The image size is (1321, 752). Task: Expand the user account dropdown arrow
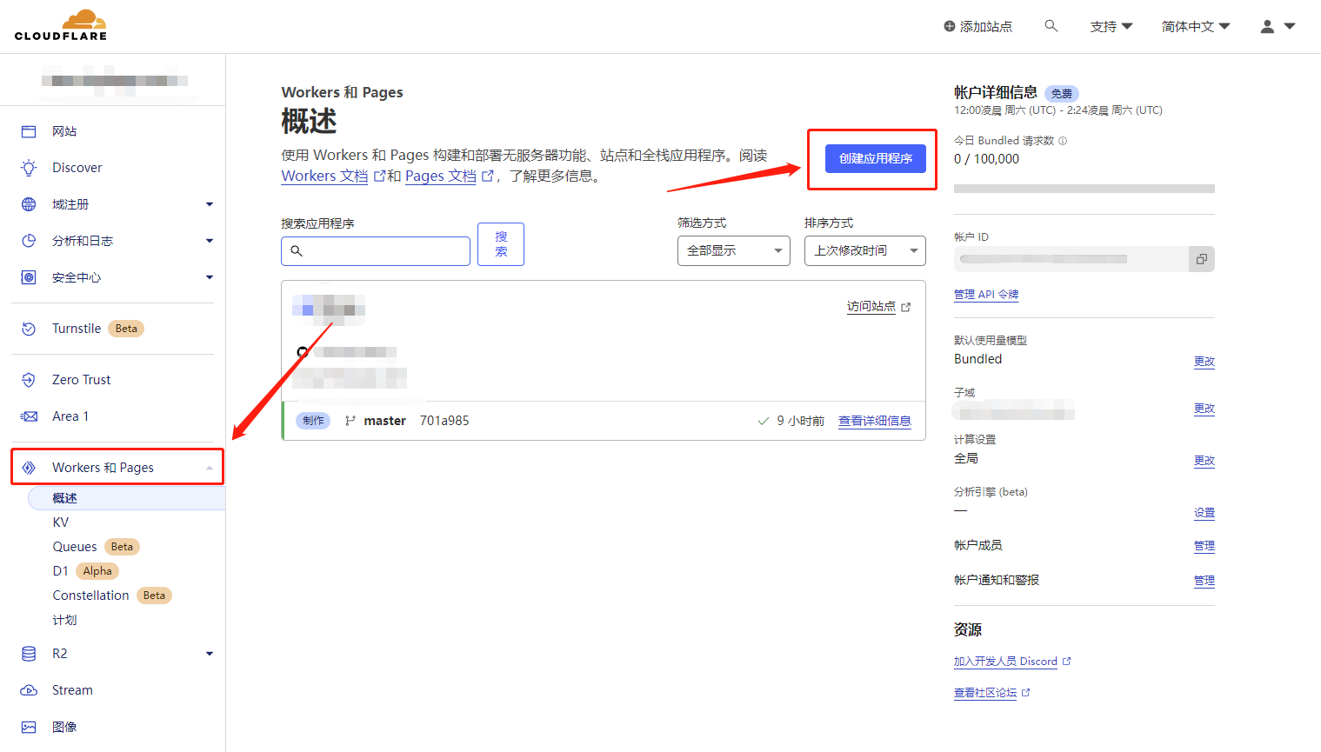point(1290,27)
